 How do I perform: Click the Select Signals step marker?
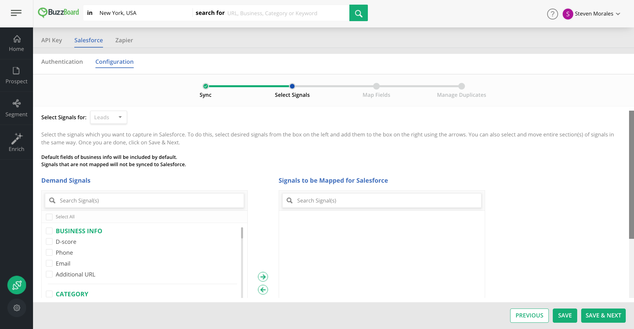coord(292,86)
